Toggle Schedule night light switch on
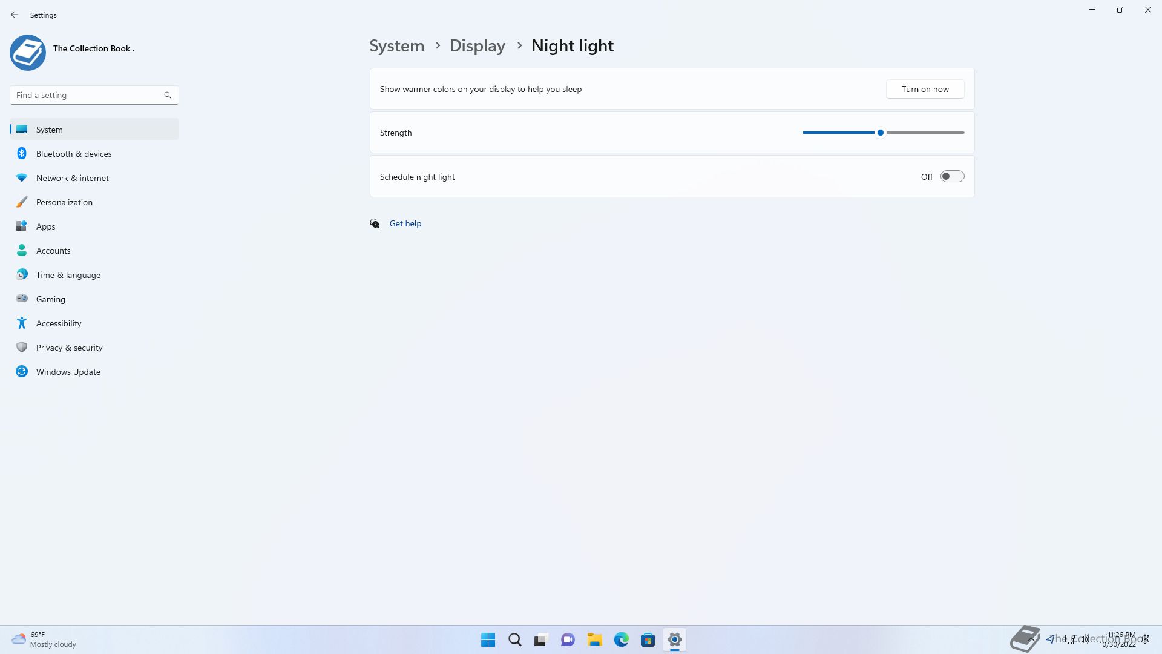The height and width of the screenshot is (654, 1162). click(952, 176)
